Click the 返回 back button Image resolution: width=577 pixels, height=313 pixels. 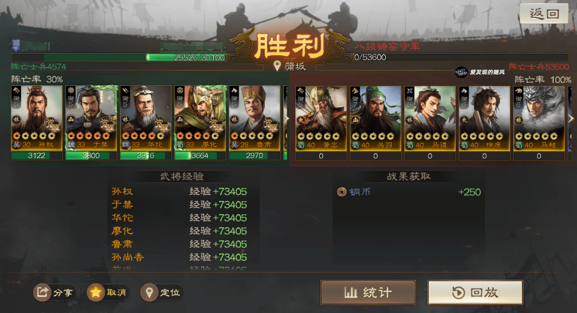pos(544,14)
